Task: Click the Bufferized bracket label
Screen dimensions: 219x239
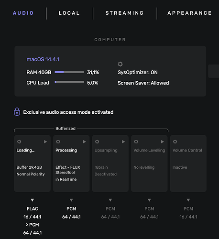Action: (66, 129)
